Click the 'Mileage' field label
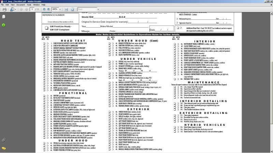Viewport: 273px width, 153px height. pyautogui.click(x=86, y=31)
